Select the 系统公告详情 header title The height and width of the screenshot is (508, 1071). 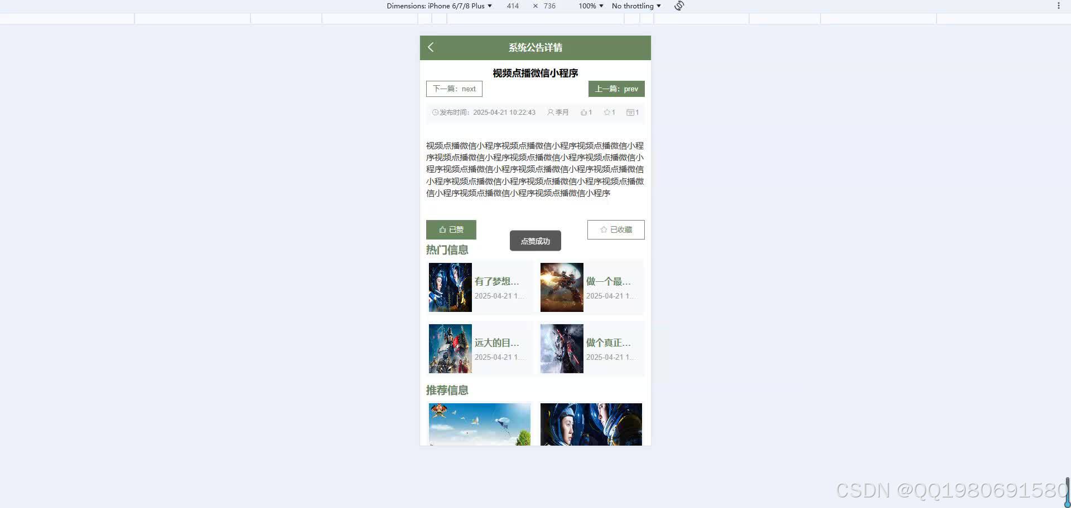click(x=535, y=47)
